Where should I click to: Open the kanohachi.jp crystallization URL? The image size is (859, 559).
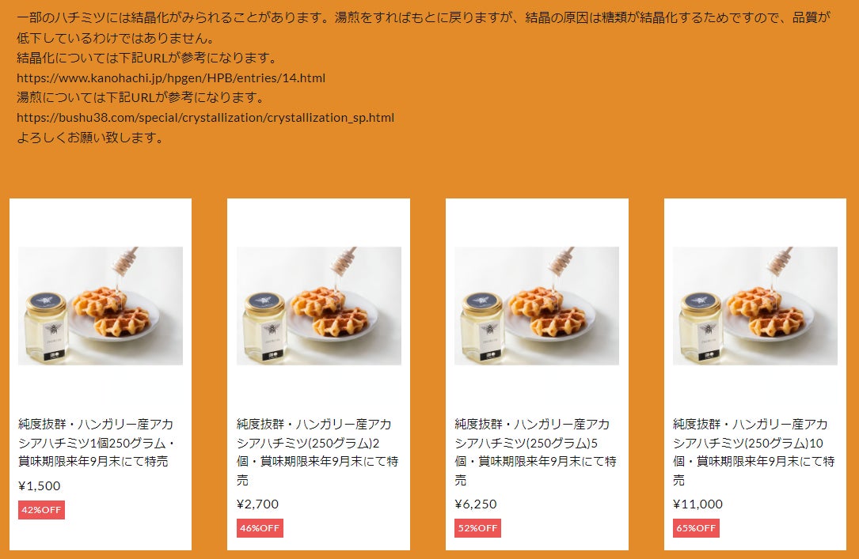pos(171,77)
